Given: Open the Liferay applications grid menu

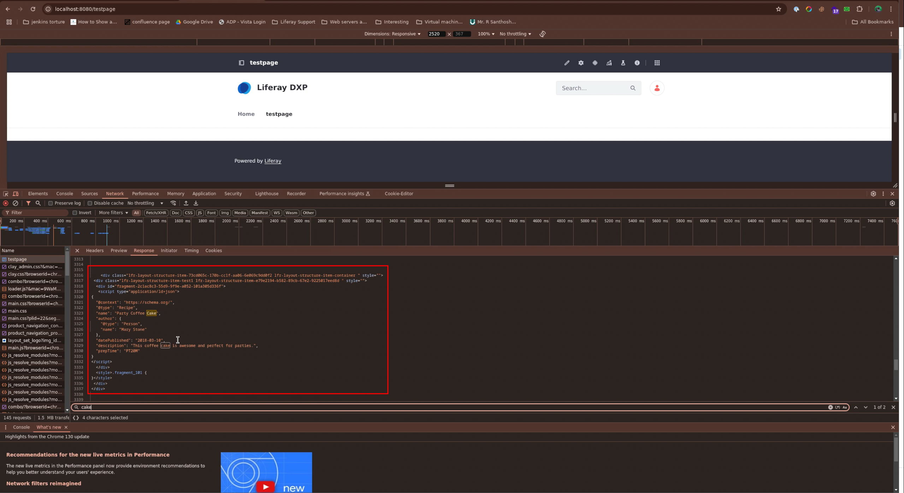Looking at the screenshot, I should click(657, 63).
